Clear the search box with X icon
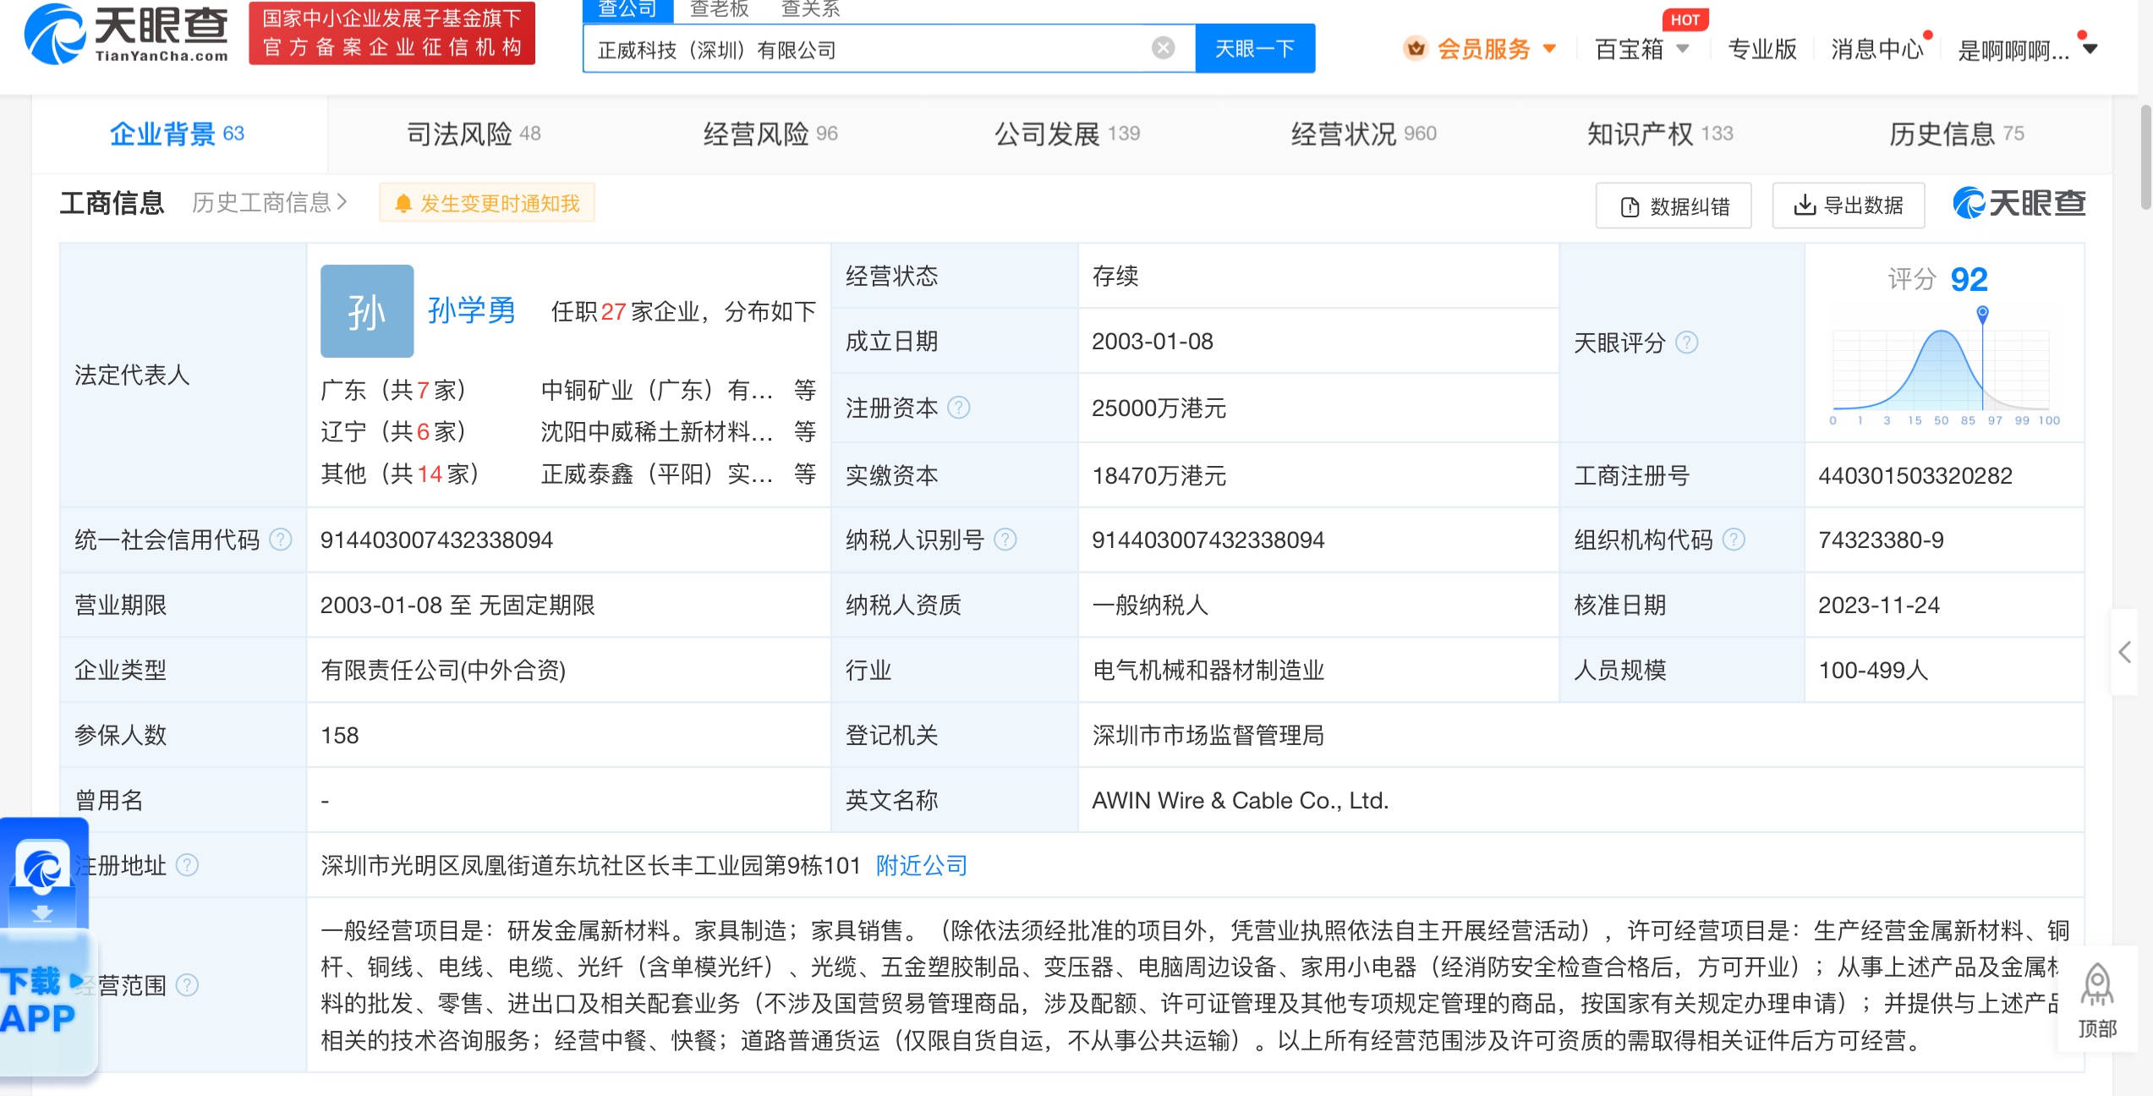This screenshot has width=2153, height=1096. point(1163,48)
